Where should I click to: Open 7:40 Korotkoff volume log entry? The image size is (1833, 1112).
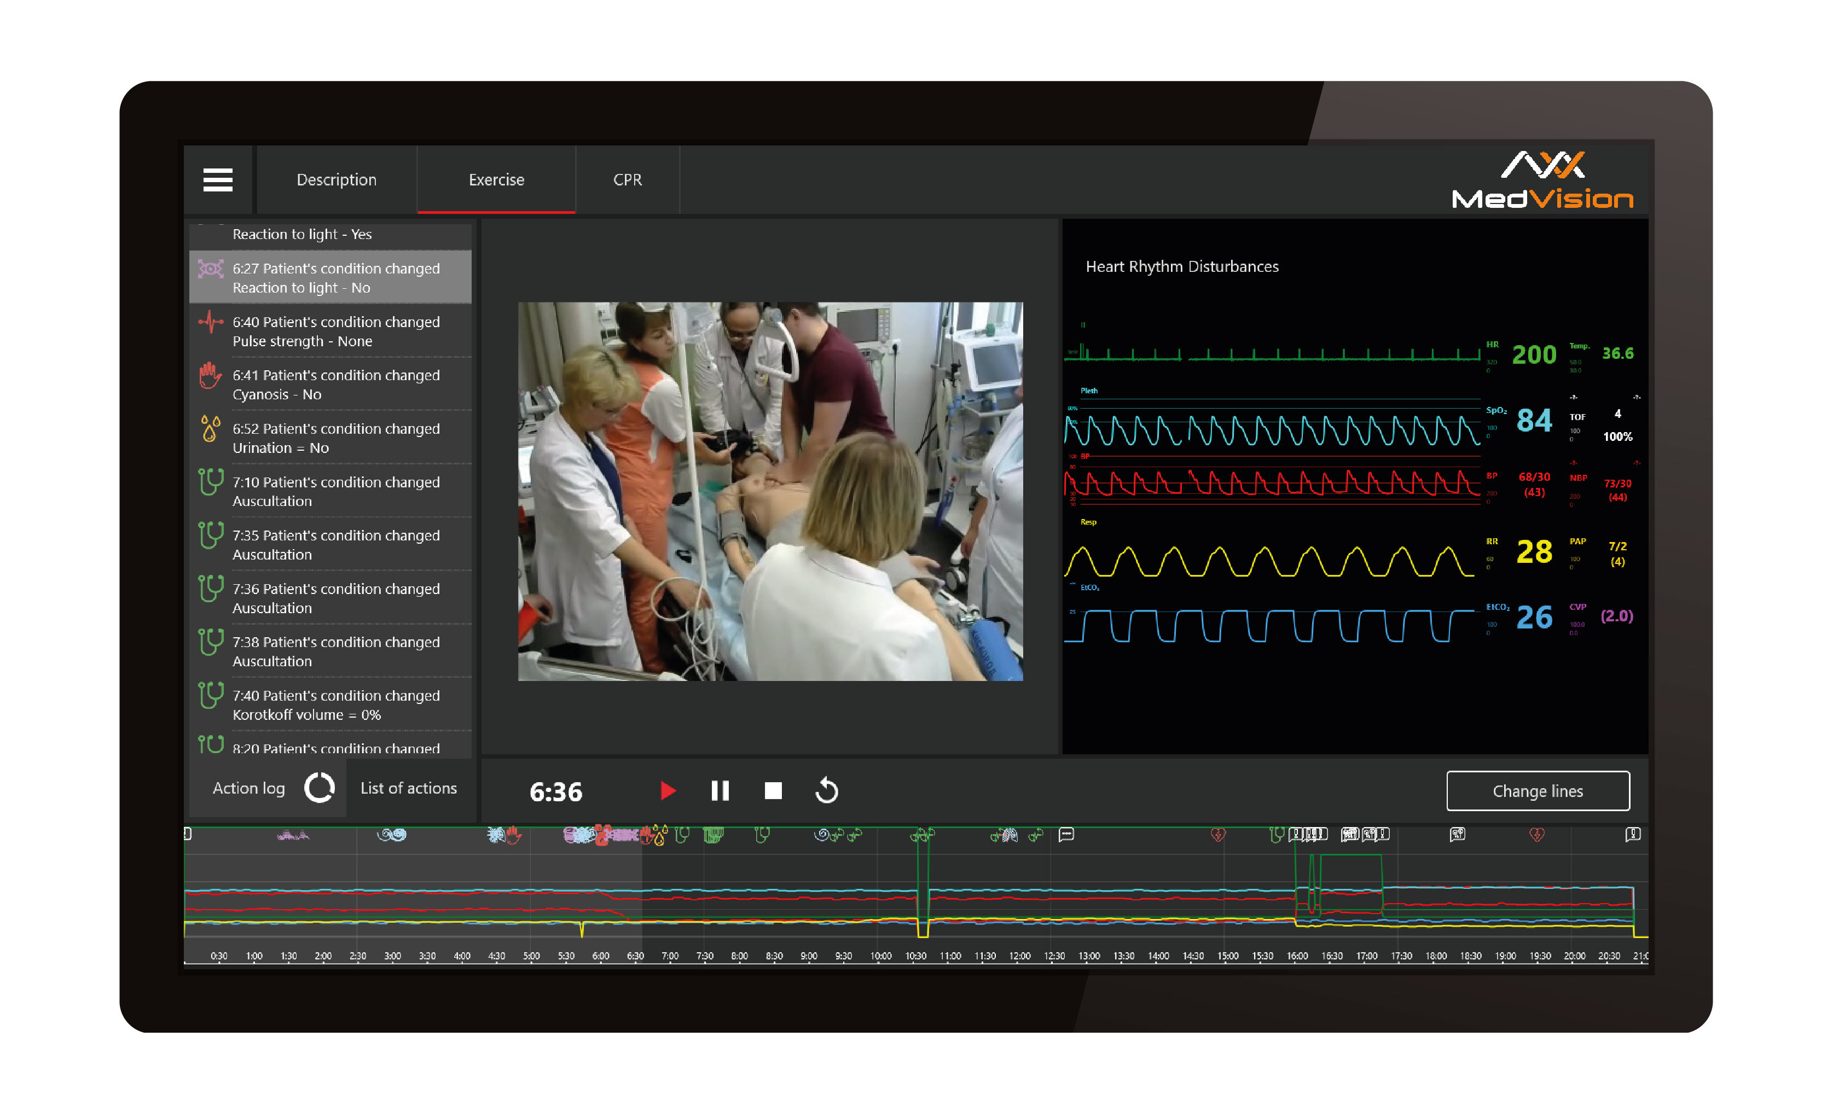(335, 705)
